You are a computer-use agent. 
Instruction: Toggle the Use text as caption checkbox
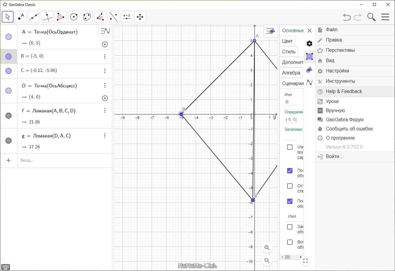[290, 147]
